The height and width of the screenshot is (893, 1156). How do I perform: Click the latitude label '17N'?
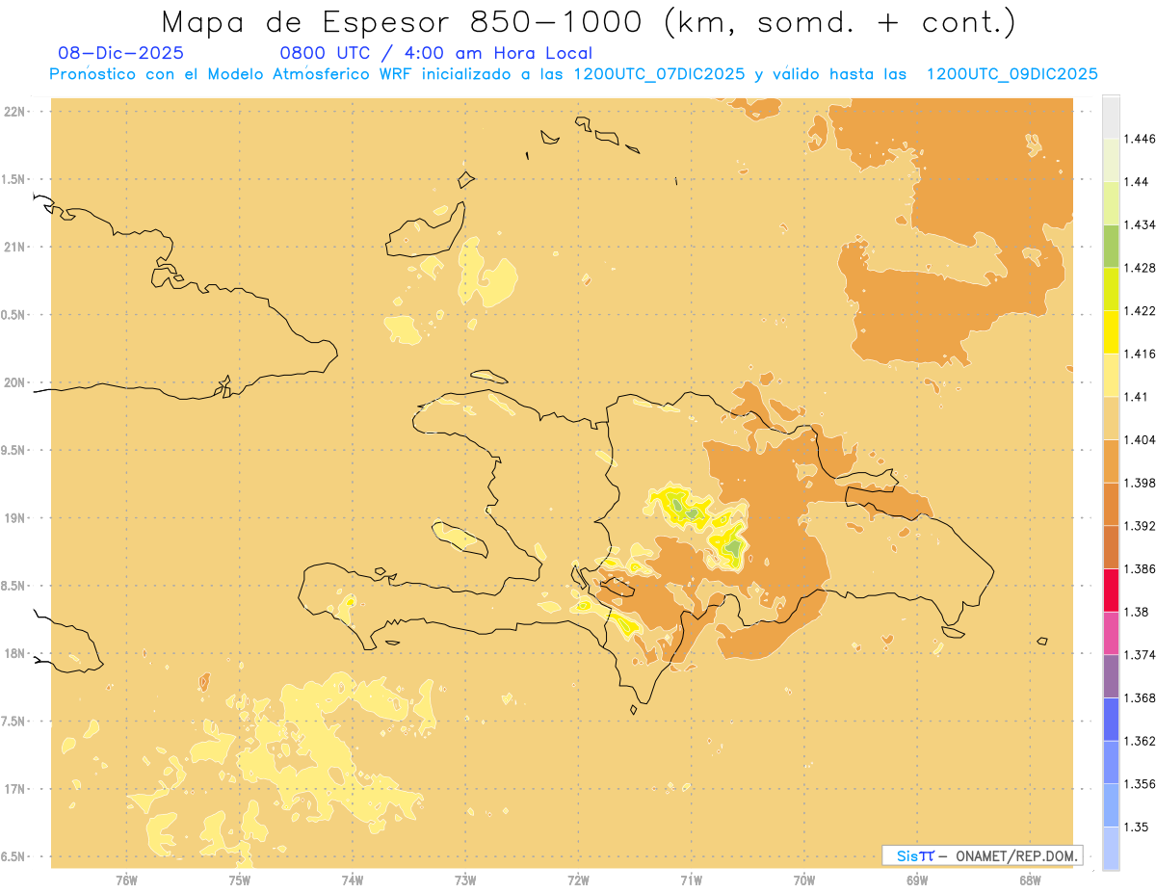[x=15, y=789]
